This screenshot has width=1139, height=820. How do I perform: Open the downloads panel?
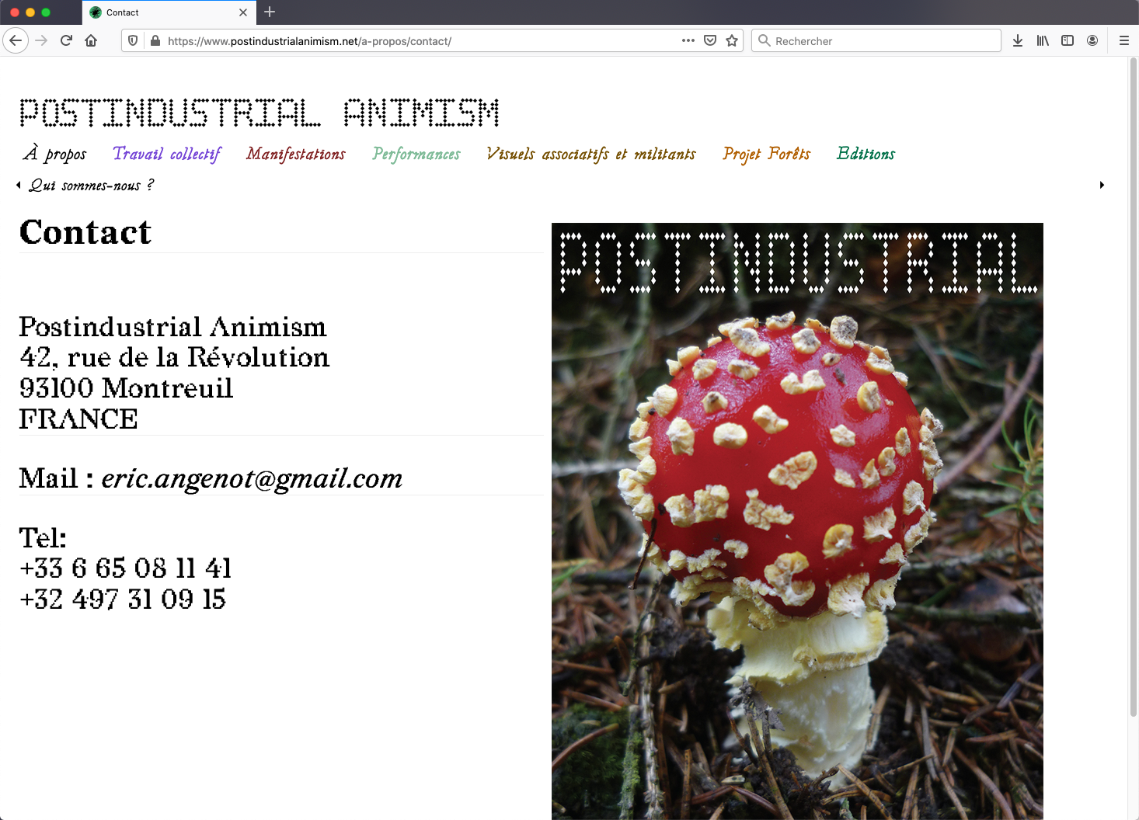click(x=1018, y=40)
